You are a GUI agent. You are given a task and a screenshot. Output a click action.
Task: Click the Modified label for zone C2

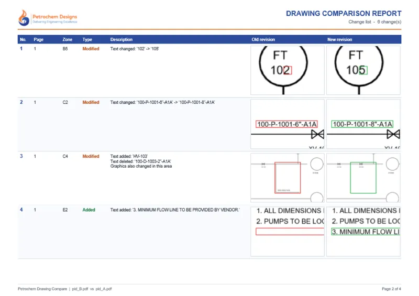click(x=91, y=102)
